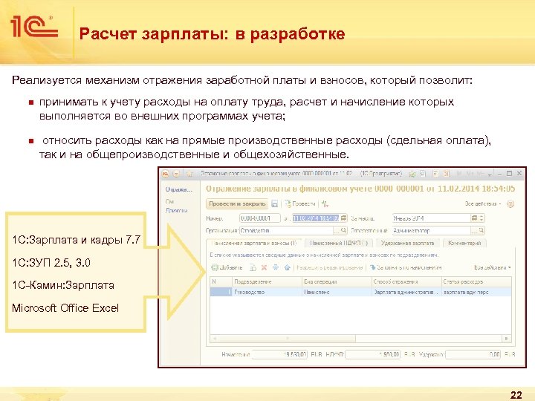
Task: Click the 1C main menu icon in the title bar
Action: [x=166, y=174]
